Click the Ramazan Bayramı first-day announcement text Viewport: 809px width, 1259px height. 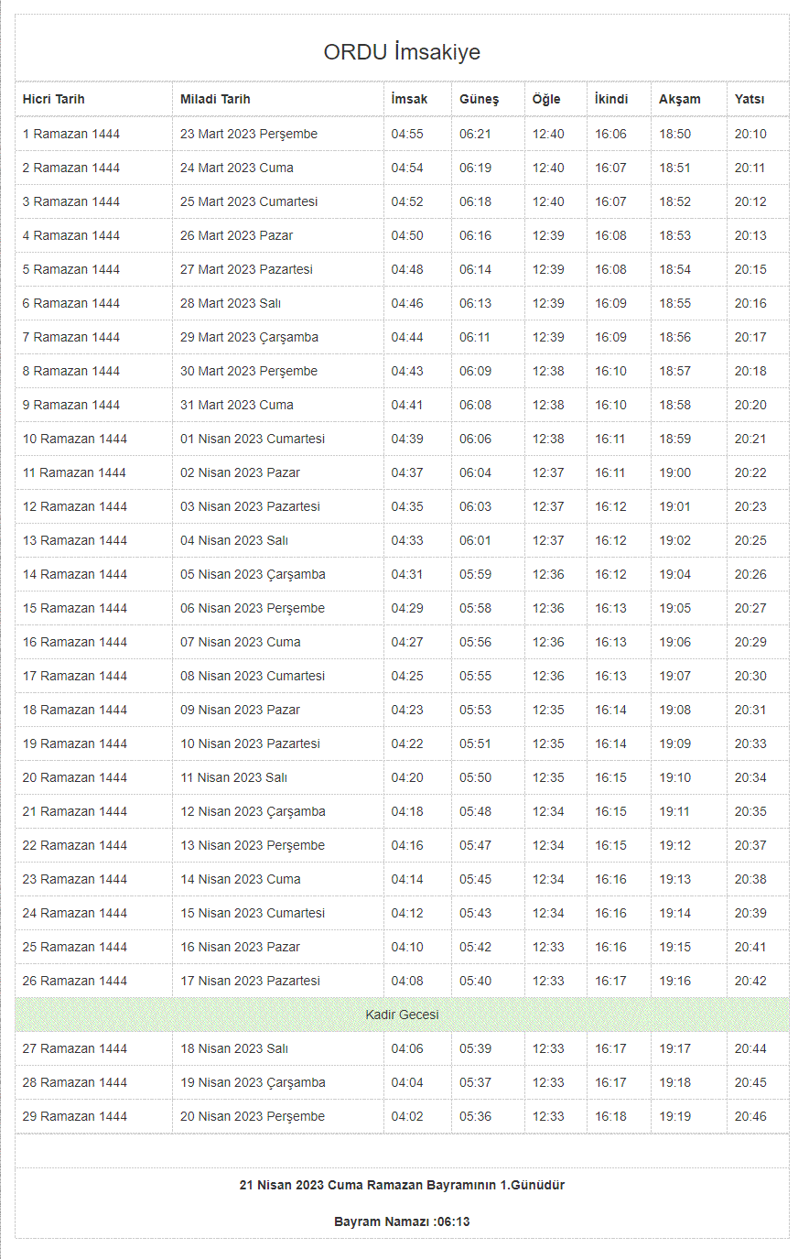pyautogui.click(x=402, y=1185)
